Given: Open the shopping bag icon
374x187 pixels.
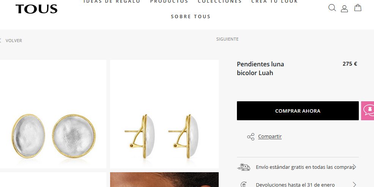Looking at the screenshot, I should click(x=358, y=8).
